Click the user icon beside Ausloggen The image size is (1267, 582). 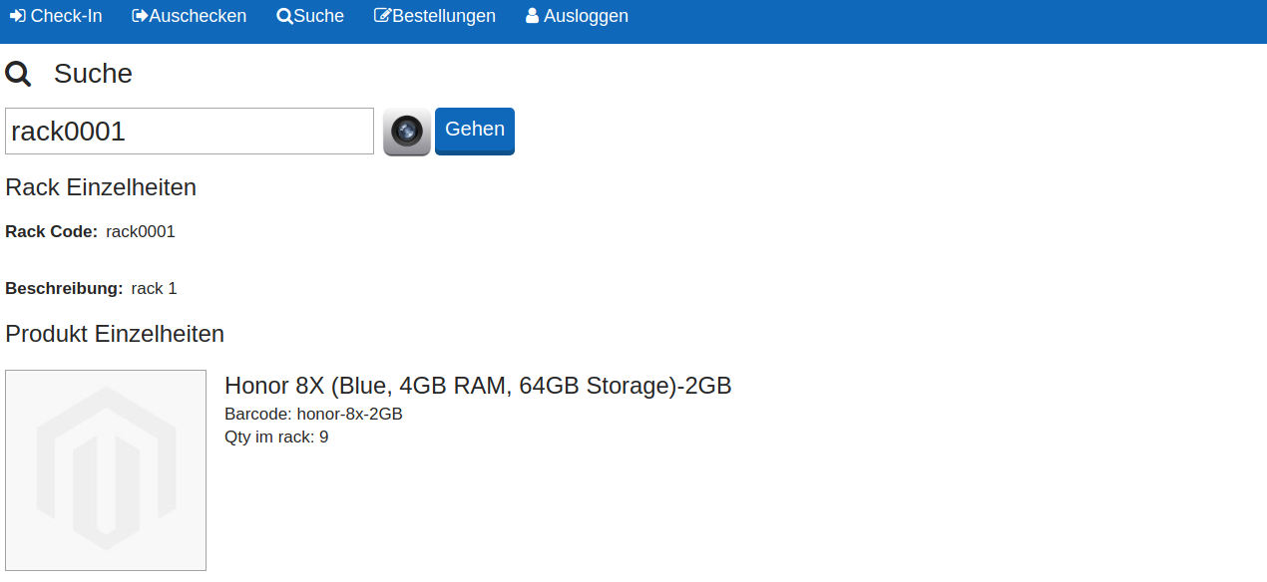tap(532, 16)
